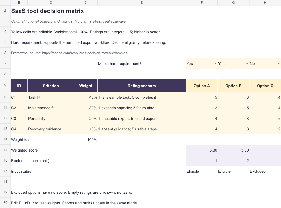Click the 'Weight total' label
This screenshot has width=281, height=208.
click(21, 140)
